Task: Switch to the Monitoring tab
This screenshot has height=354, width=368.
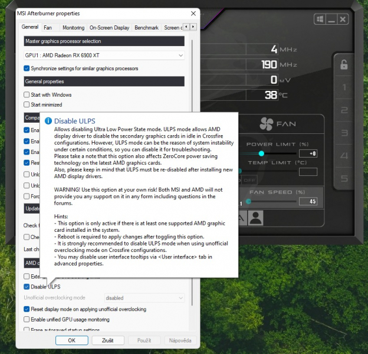Action: [74, 28]
